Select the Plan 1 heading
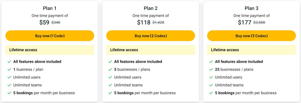The height and width of the screenshot is (103, 301). click(x=50, y=8)
